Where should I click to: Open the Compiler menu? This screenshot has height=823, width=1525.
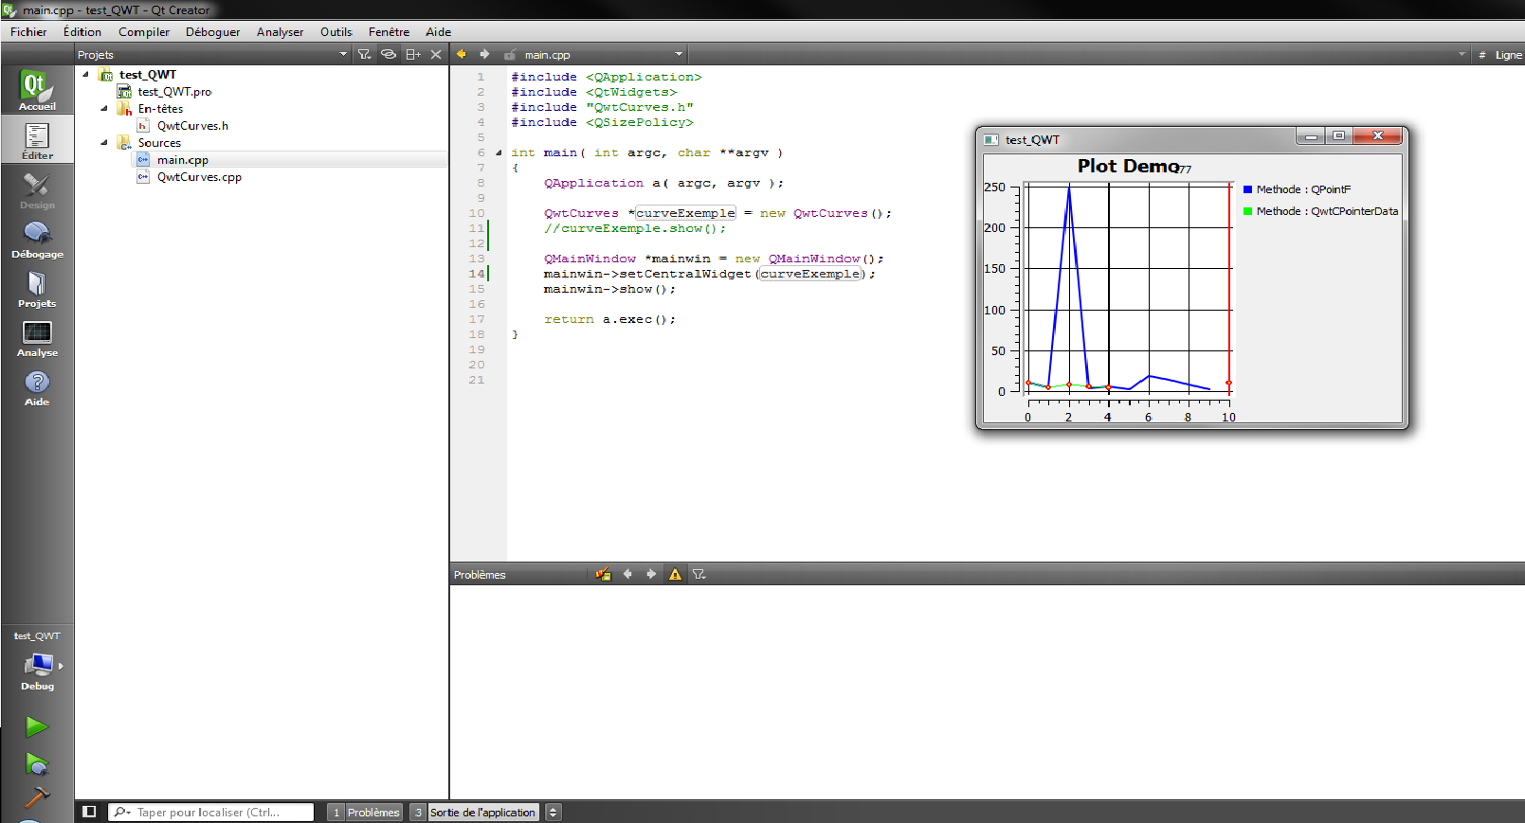pyautogui.click(x=144, y=32)
